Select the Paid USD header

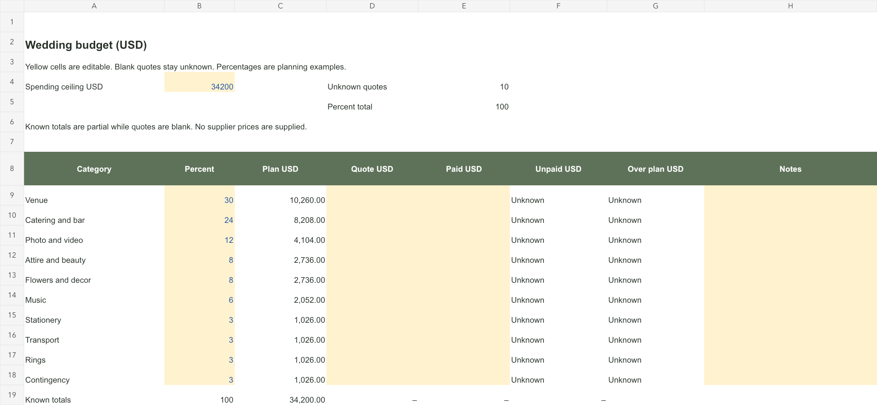pos(464,169)
